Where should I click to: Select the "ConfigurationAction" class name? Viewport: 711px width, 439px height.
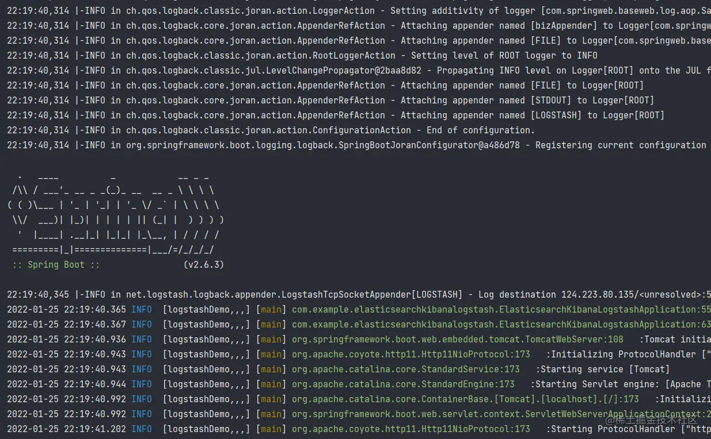[x=362, y=130]
